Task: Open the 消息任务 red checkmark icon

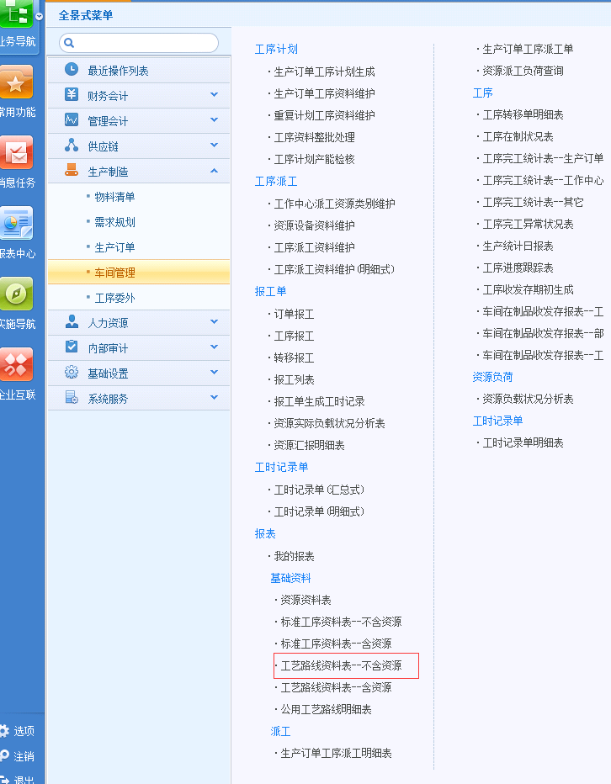Action: click(x=16, y=152)
